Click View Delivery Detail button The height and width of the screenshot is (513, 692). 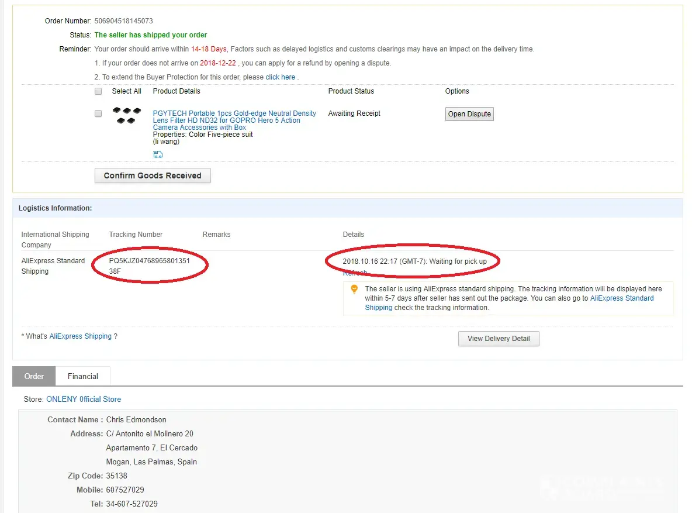pos(499,339)
